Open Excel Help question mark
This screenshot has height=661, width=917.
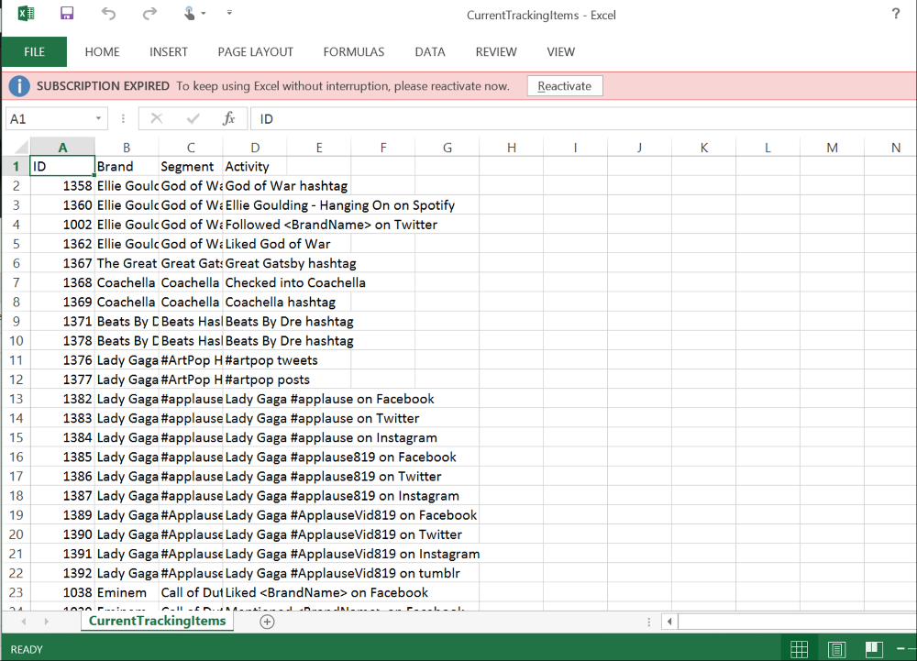(895, 14)
